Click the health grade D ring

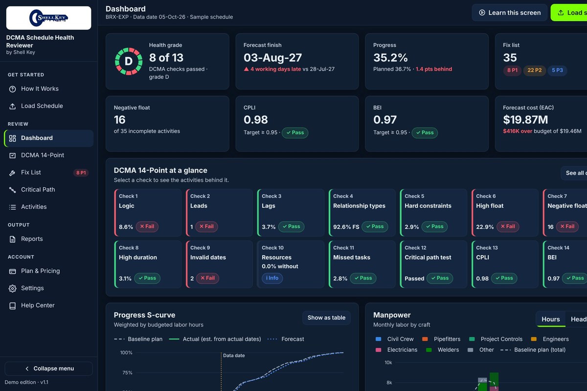[129, 61]
